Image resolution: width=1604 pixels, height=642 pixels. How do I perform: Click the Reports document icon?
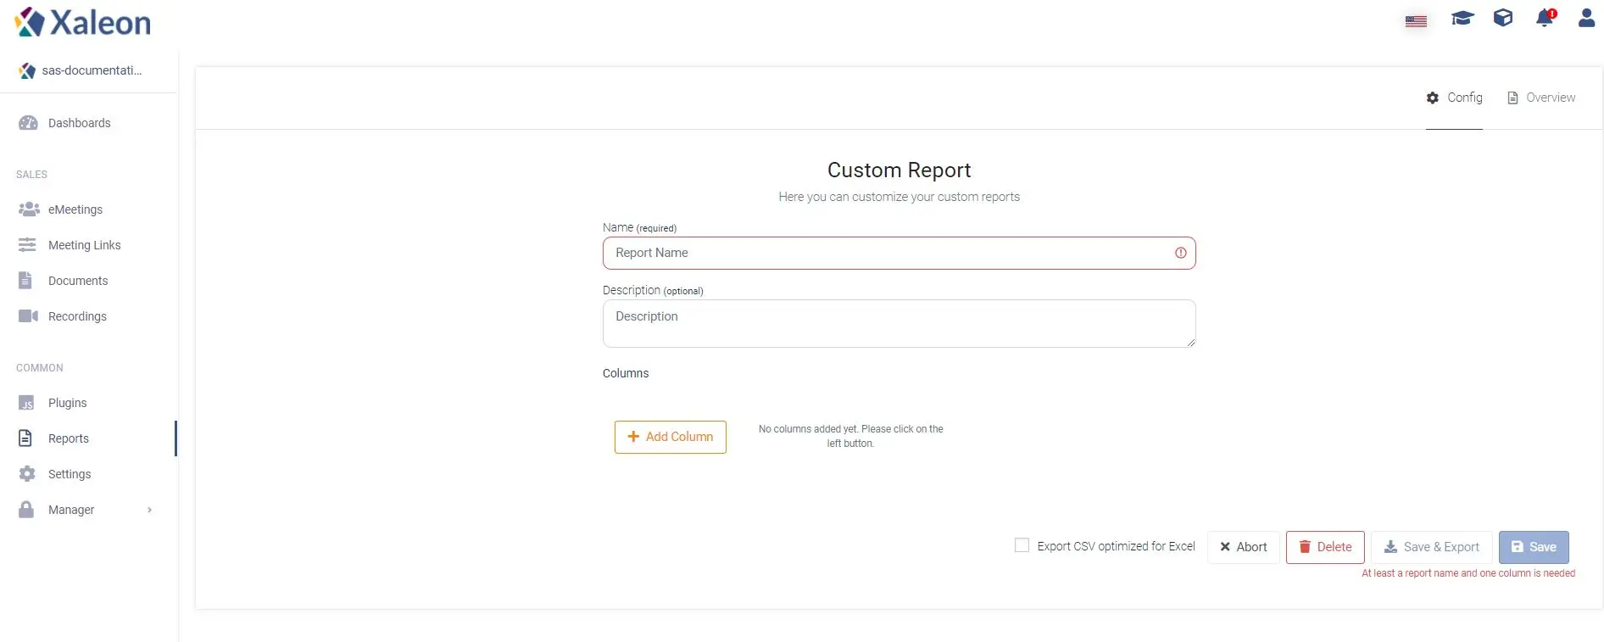pos(25,438)
